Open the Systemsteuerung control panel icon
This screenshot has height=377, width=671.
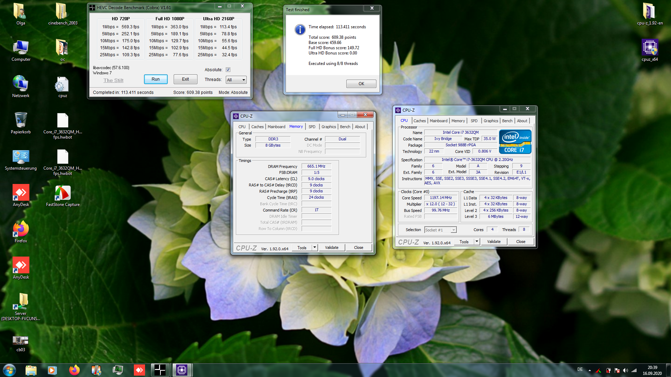(x=21, y=159)
